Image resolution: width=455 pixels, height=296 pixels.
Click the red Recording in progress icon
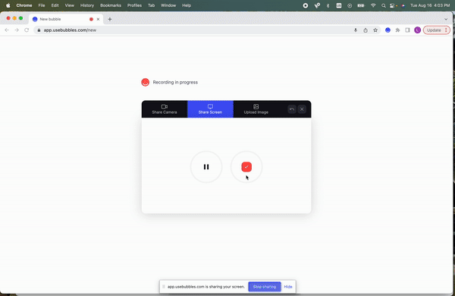tap(145, 82)
